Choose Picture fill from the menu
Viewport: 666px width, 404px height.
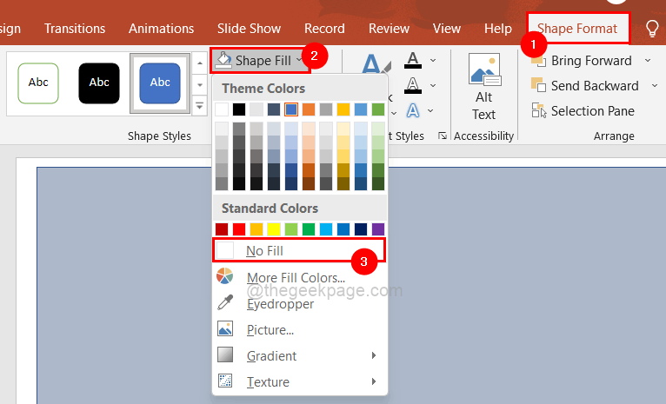pos(270,330)
